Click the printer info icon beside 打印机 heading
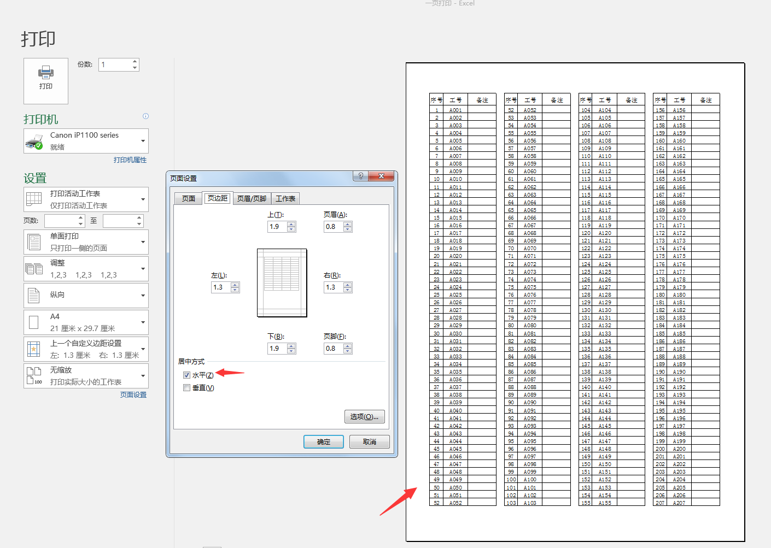 (145, 116)
